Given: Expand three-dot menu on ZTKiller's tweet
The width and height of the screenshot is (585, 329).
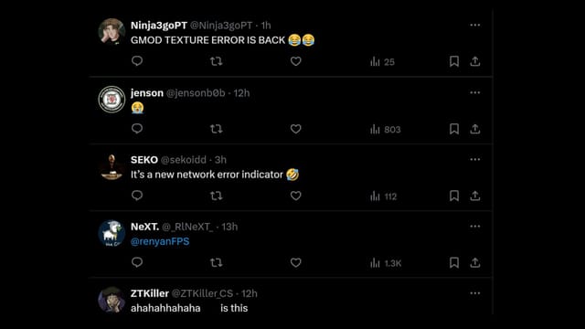Looking at the screenshot, I should point(475,293).
